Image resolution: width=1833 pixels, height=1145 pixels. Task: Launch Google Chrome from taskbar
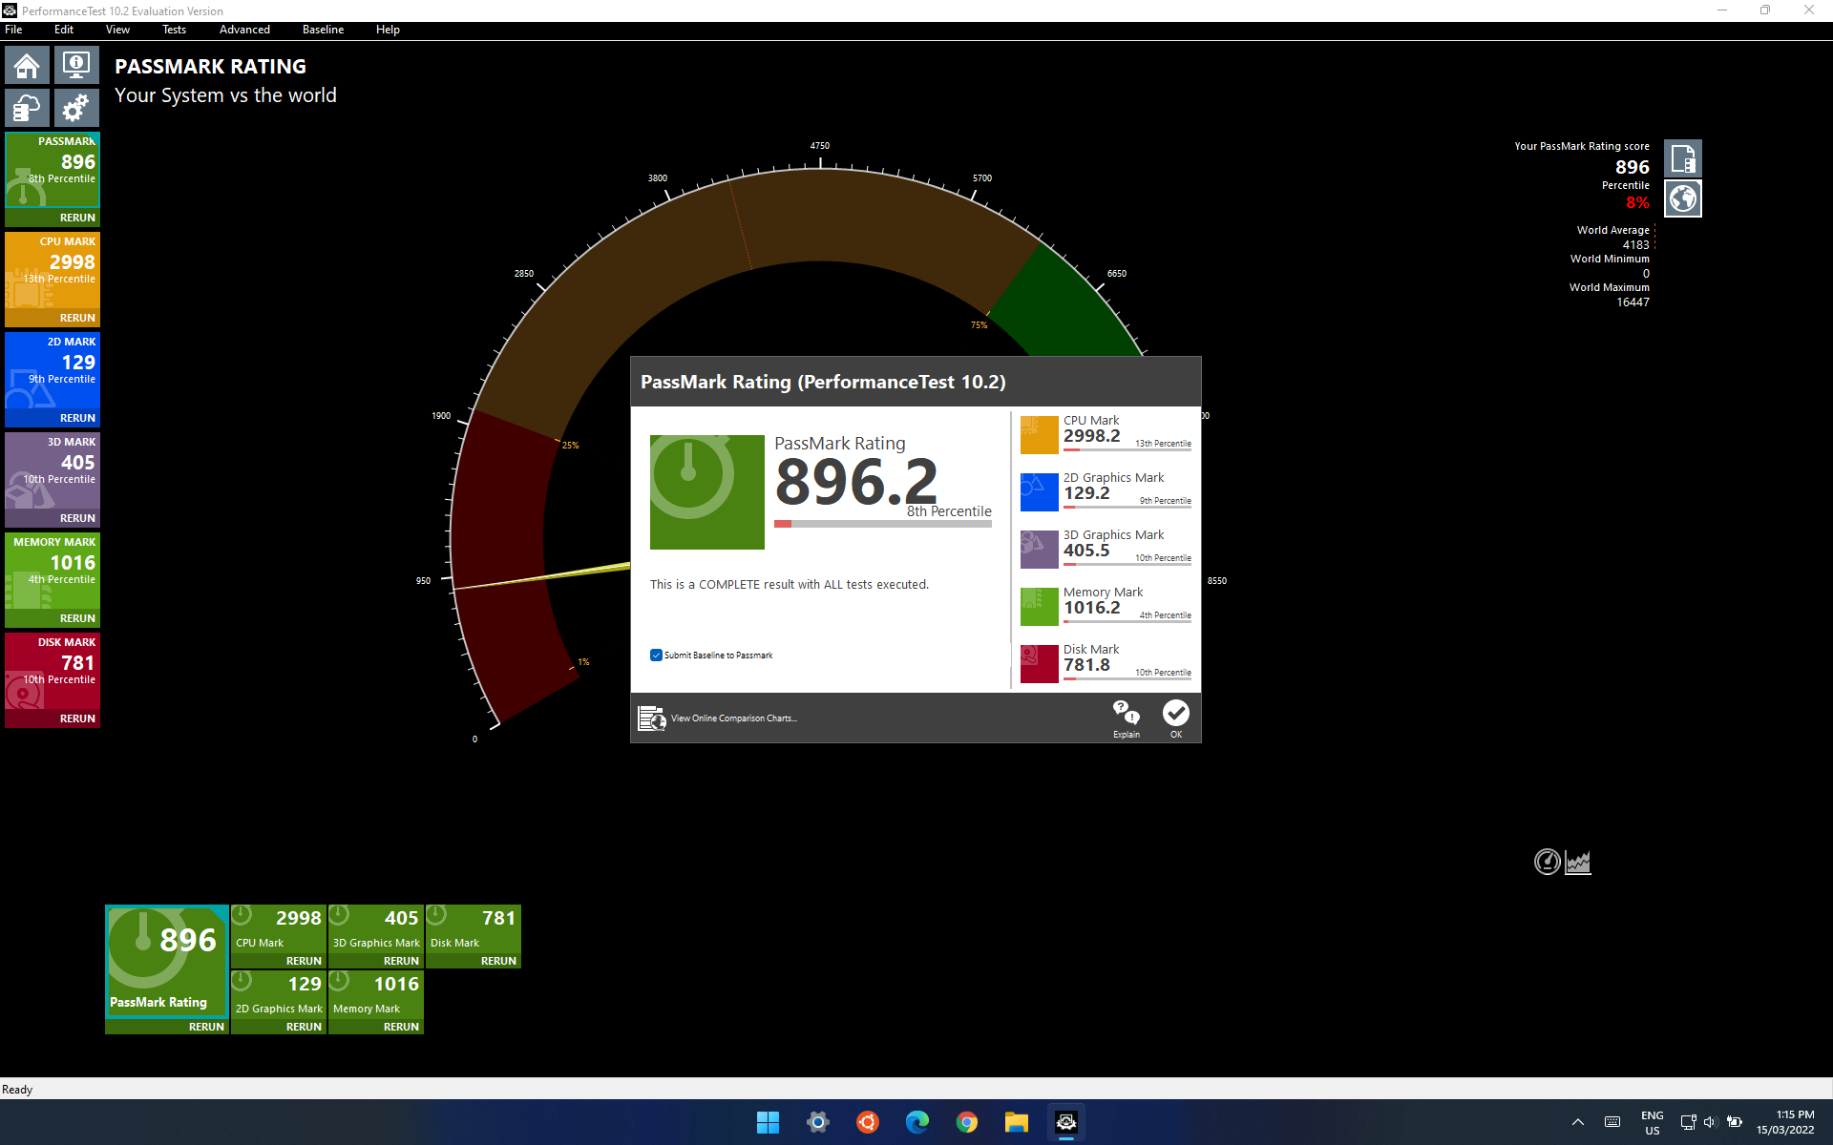(967, 1122)
